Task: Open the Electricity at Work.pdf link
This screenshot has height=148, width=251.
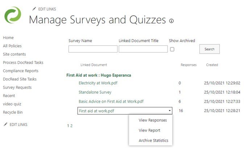Action: [x=98, y=83]
